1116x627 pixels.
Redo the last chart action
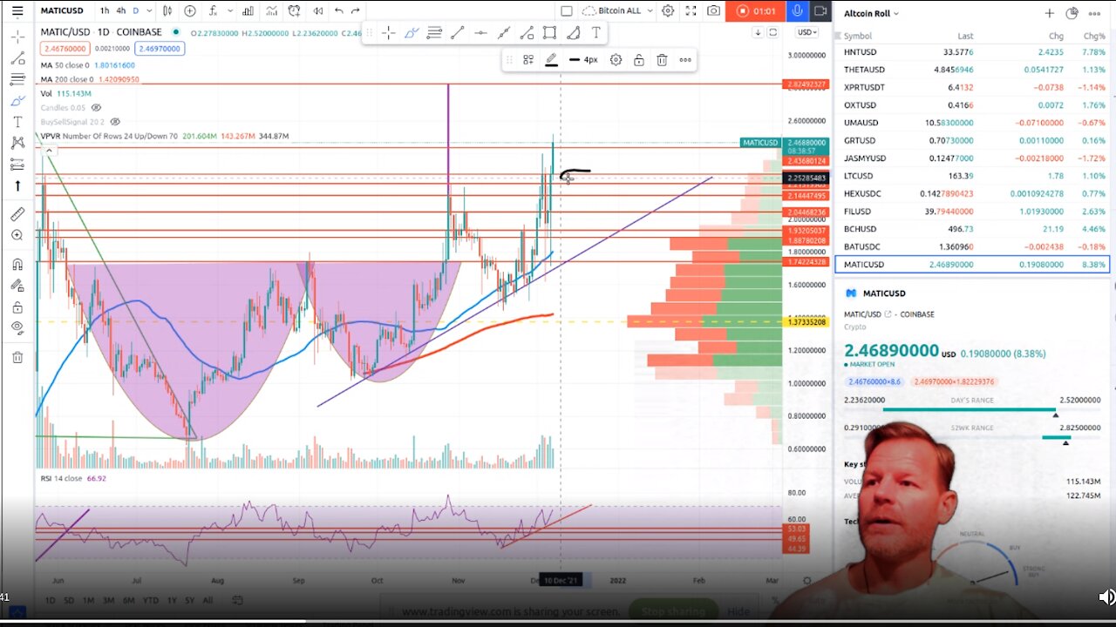tap(356, 10)
